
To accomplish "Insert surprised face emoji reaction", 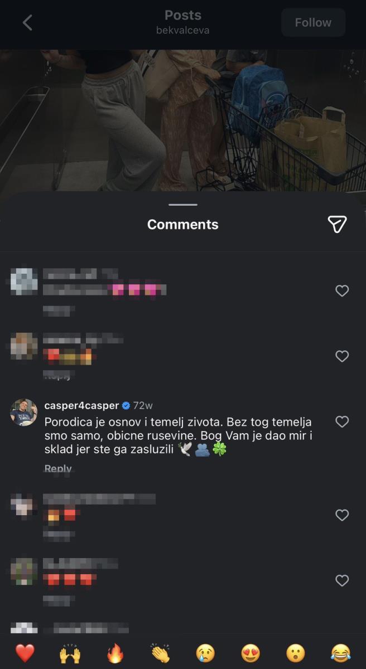I will 296,652.
